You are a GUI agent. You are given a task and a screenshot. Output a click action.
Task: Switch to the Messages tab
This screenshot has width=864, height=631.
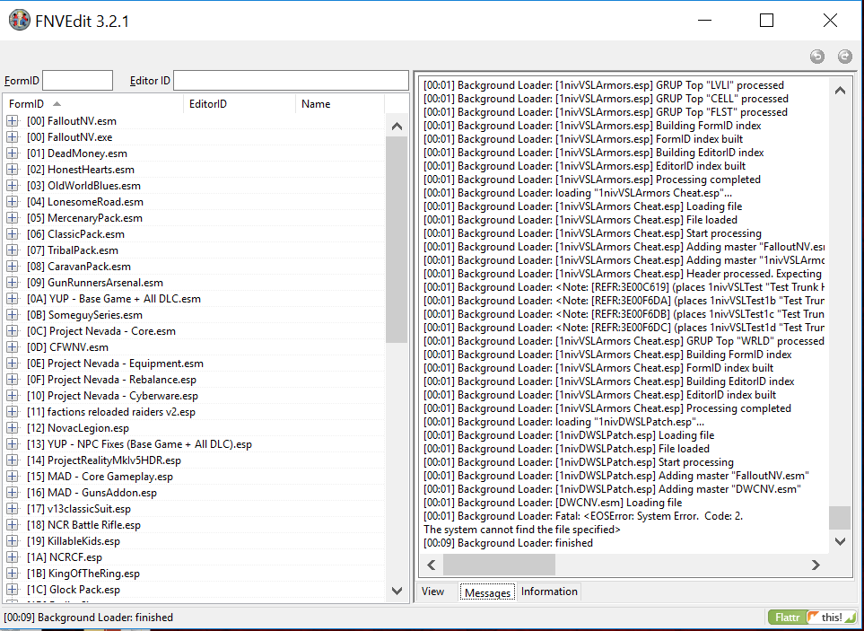[488, 592]
